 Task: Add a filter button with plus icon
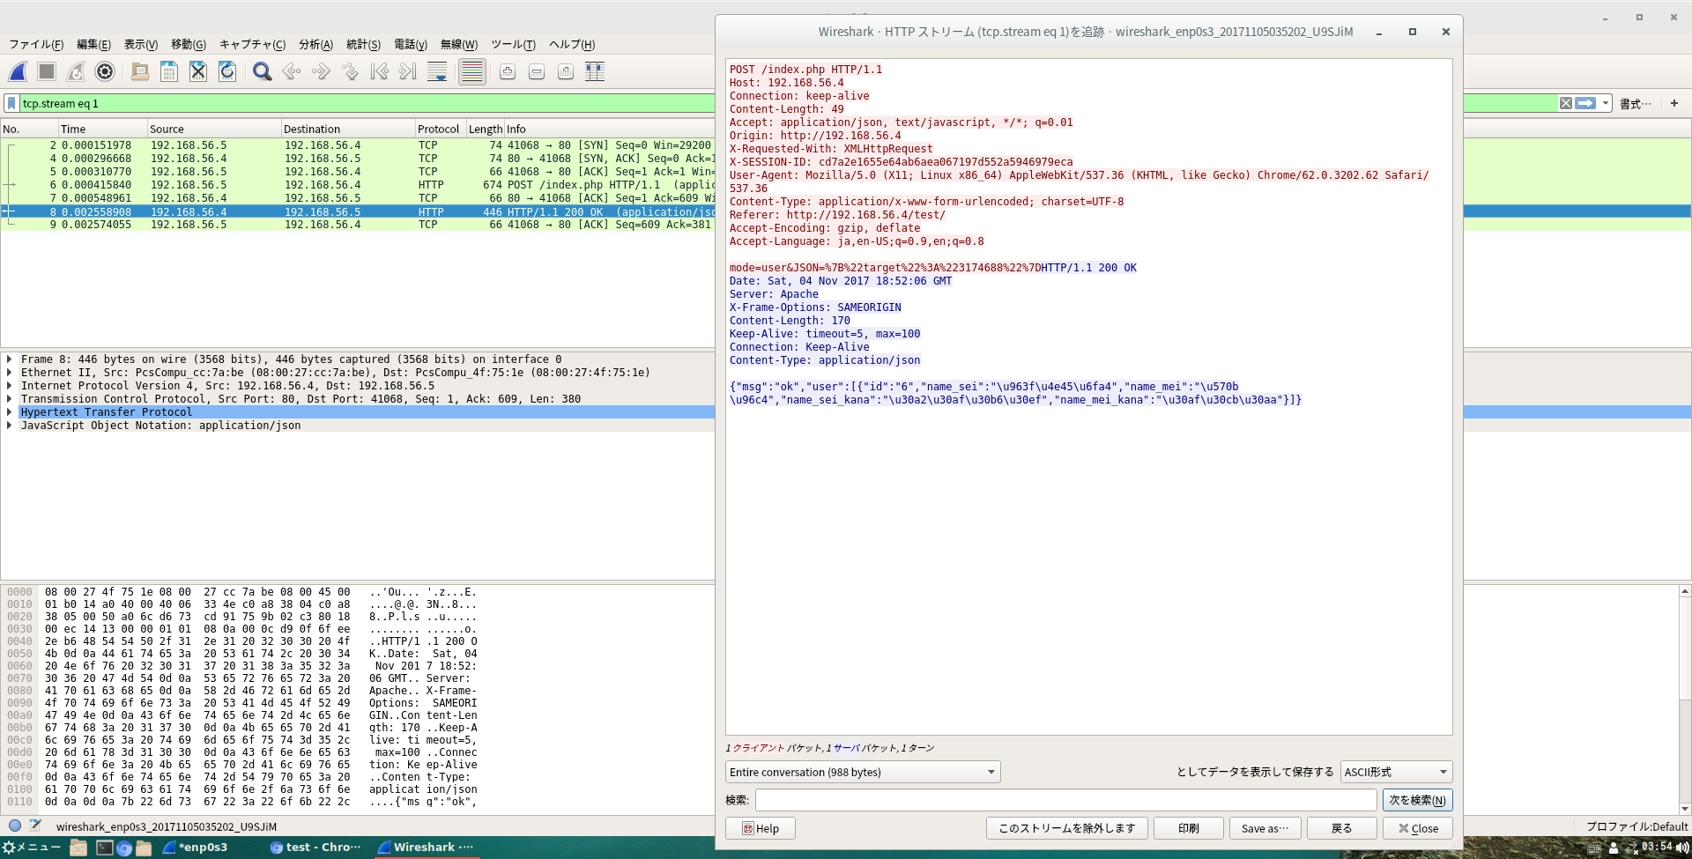(1674, 103)
